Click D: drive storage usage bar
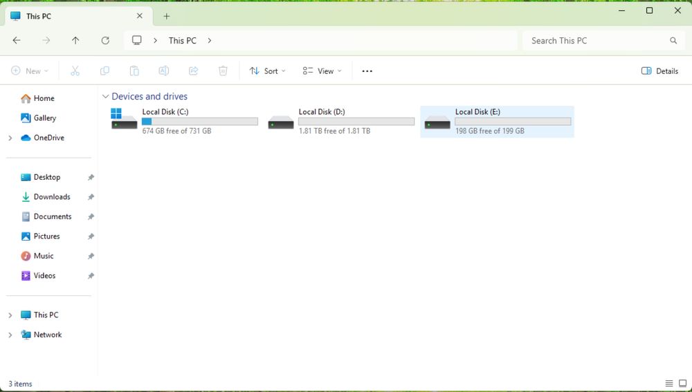Screen dimensions: 692x392 click(356, 121)
